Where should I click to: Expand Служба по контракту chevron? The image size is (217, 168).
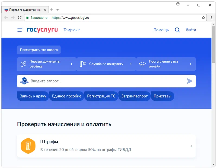[x=131, y=64]
